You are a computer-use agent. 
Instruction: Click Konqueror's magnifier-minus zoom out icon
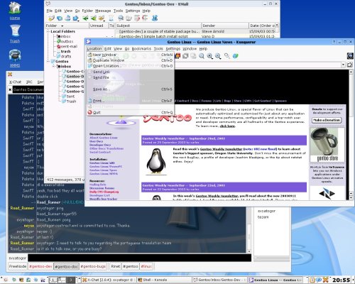pyautogui.click(x=218, y=56)
